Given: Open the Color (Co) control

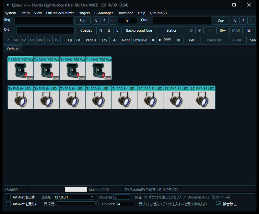Looking at the screenshot, I should 24,40.
